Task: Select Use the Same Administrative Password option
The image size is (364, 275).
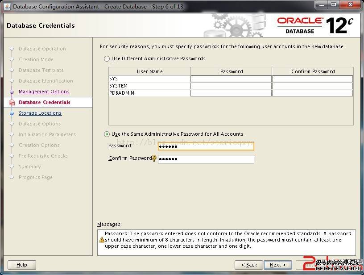Action: (x=107, y=134)
